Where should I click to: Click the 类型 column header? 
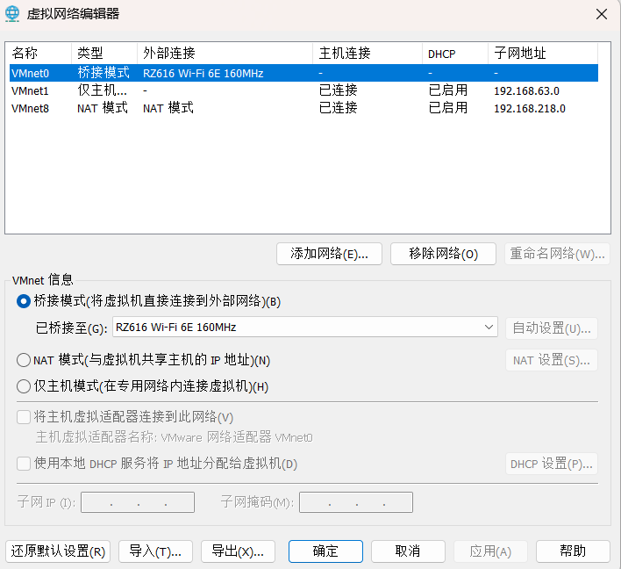tap(104, 54)
